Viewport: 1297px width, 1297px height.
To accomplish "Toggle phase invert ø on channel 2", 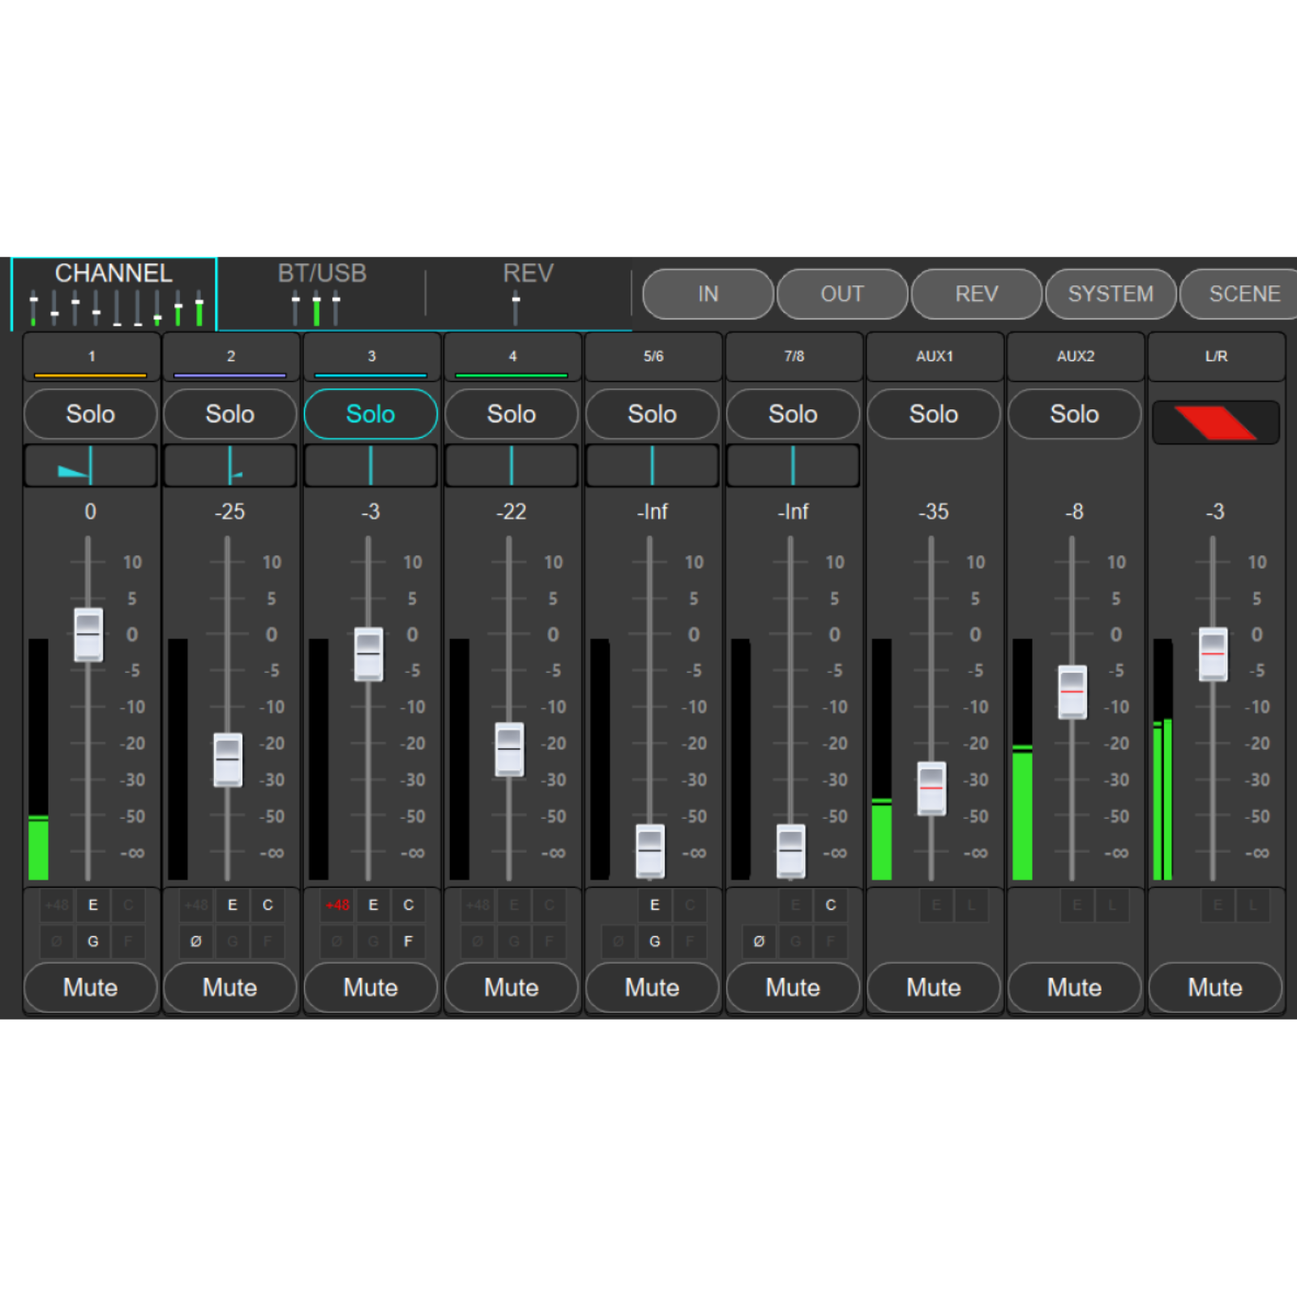I will (x=195, y=941).
